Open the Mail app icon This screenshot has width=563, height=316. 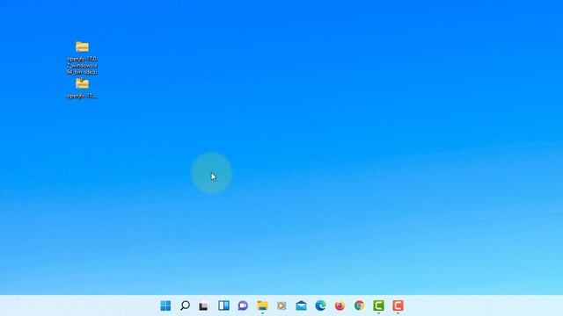coord(301,305)
